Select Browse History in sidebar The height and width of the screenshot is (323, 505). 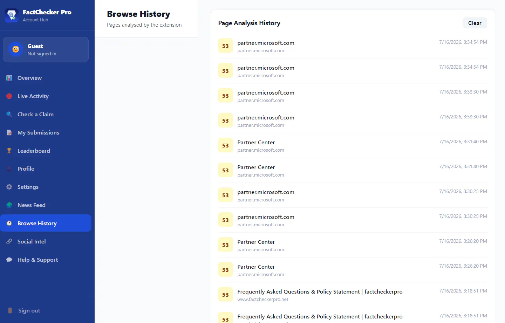pyautogui.click(x=46, y=223)
